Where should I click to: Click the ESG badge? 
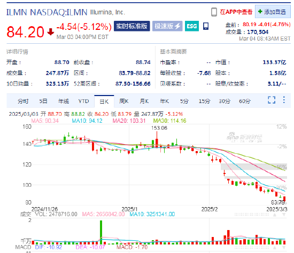[x=191, y=26]
